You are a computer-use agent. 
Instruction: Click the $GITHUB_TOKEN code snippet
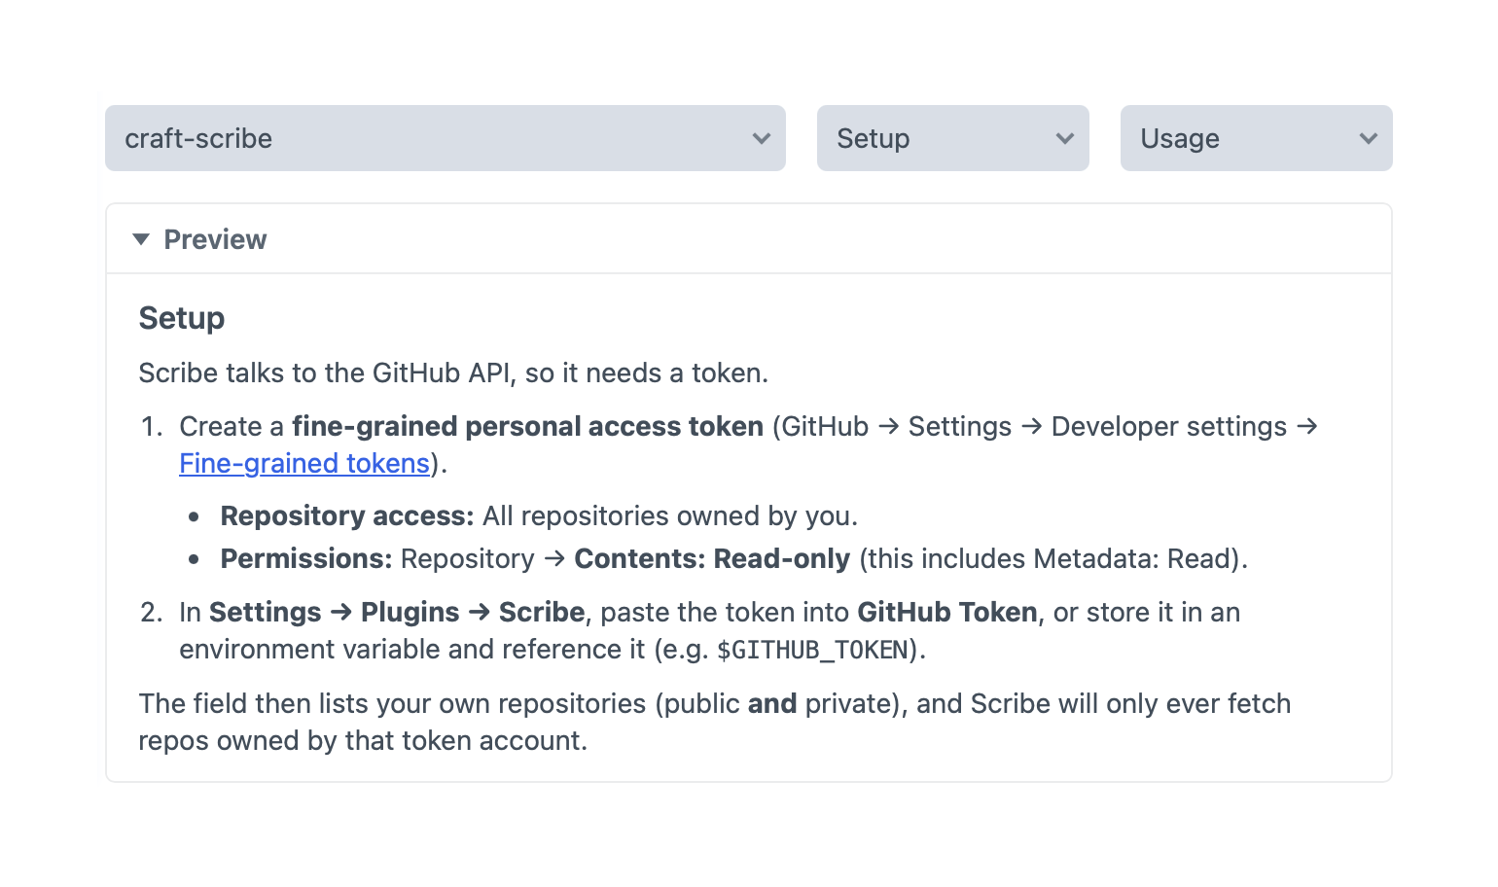812,650
